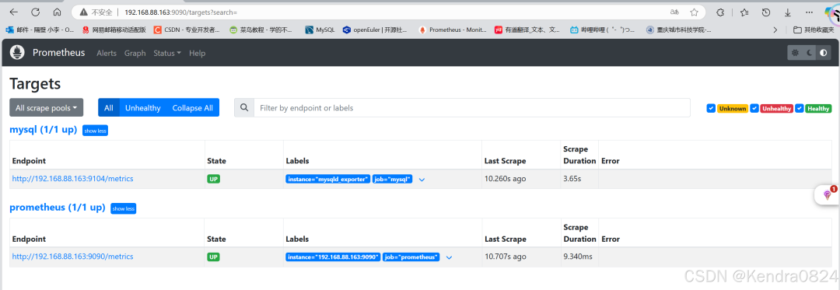Open other favorites folder
This screenshot has height=290, width=840.
click(814, 30)
